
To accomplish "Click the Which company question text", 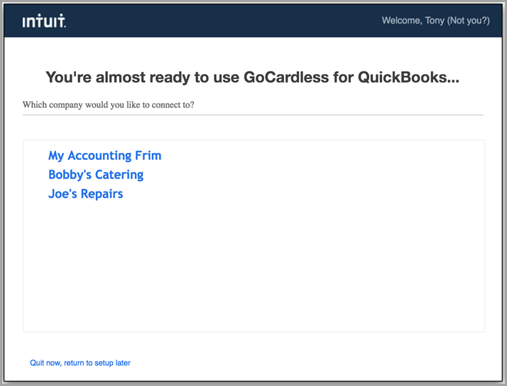I will click(x=109, y=105).
